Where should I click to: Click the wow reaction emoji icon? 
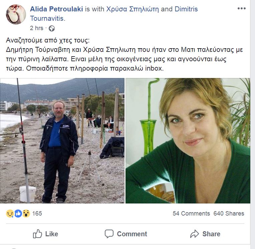26,214
